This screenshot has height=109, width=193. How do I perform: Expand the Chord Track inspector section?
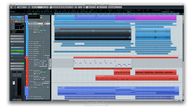(17, 36)
